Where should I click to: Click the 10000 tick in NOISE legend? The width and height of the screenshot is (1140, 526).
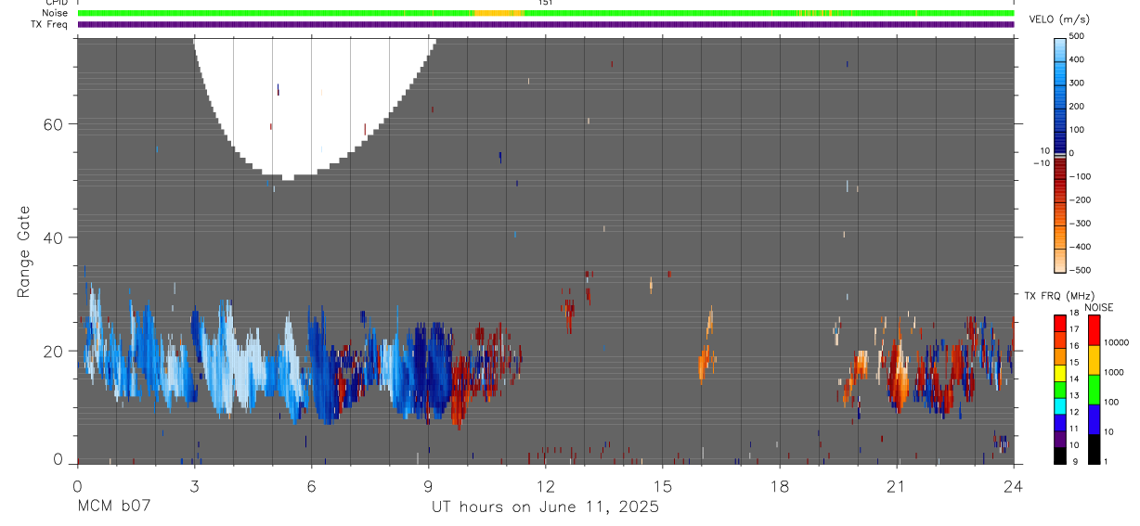point(1116,342)
